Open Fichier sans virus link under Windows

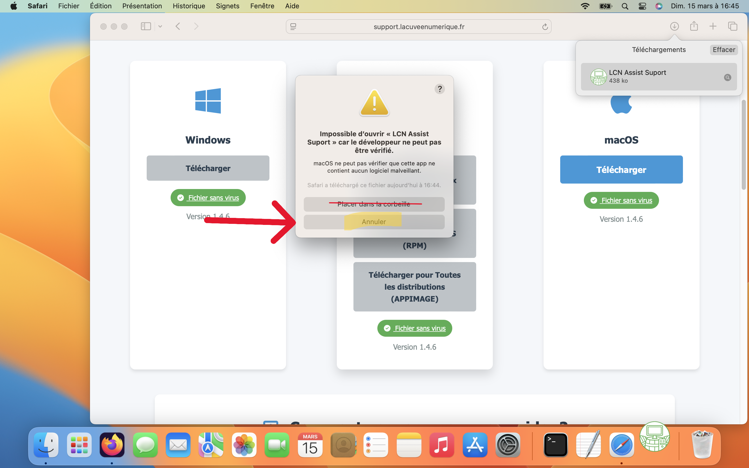point(208,198)
